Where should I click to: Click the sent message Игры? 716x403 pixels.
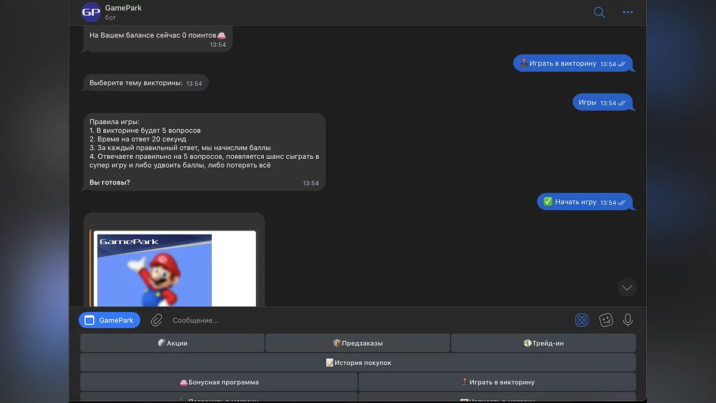pyautogui.click(x=603, y=103)
